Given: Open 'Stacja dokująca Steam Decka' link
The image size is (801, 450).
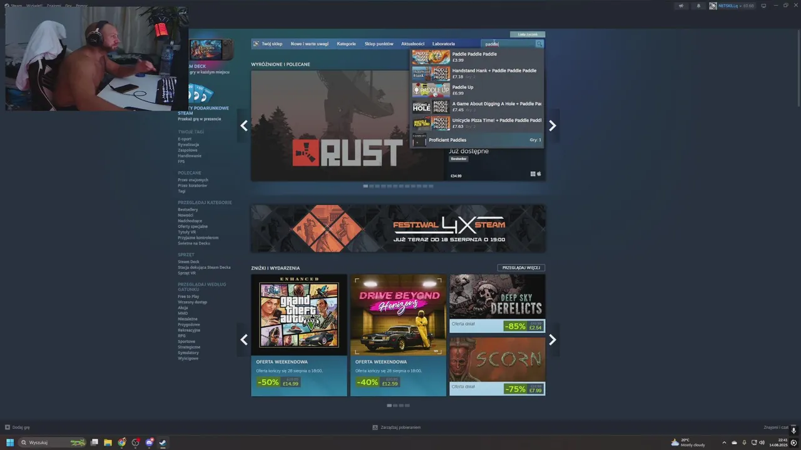Looking at the screenshot, I should (x=204, y=267).
